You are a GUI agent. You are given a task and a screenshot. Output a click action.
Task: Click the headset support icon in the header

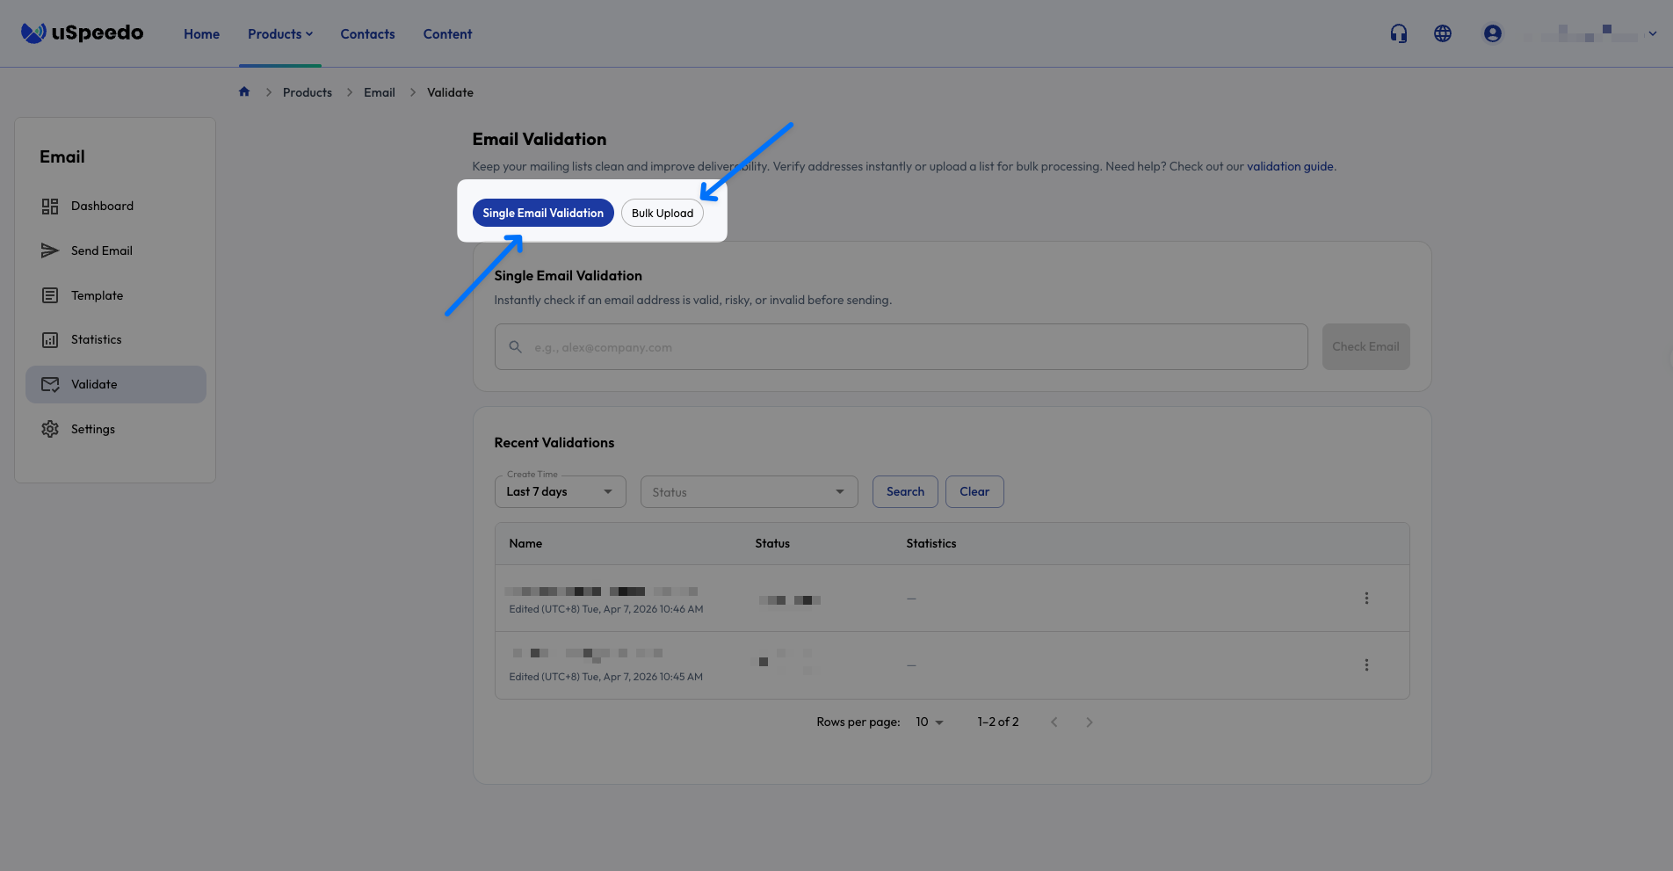(x=1398, y=33)
